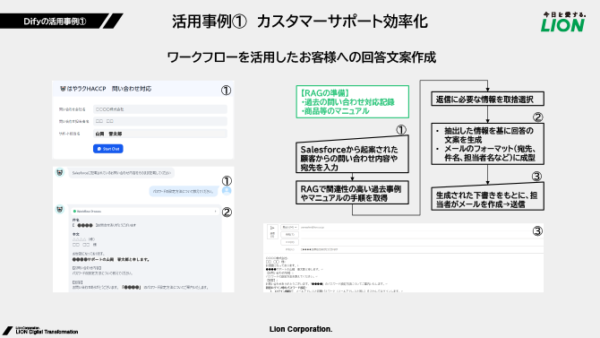This screenshot has height=338, width=600.
Task: Click the email subject line field
Action: tap(422, 249)
